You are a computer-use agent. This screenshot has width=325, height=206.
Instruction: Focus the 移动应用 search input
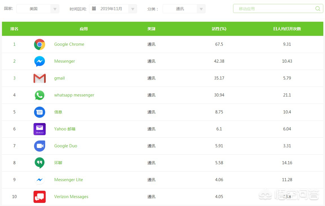click(278, 9)
